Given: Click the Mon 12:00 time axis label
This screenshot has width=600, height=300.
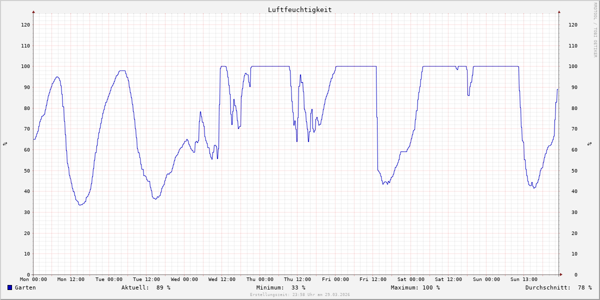Looking at the screenshot, I should pos(71,279).
